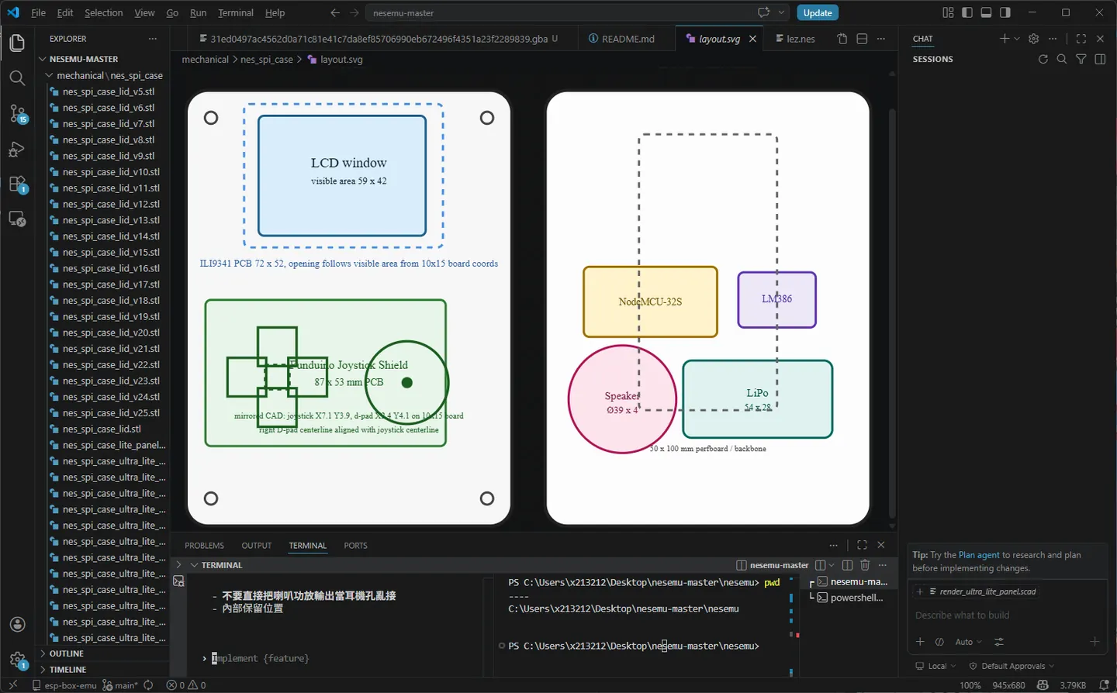Filter the chat Sessions list
Screen dimensions: 1117x693
1081,59
